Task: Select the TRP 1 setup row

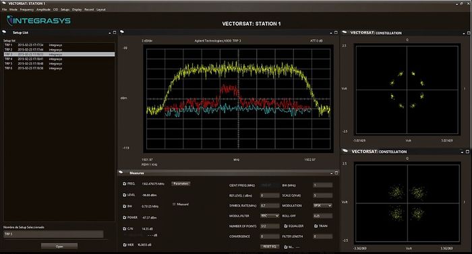Action: coord(59,45)
